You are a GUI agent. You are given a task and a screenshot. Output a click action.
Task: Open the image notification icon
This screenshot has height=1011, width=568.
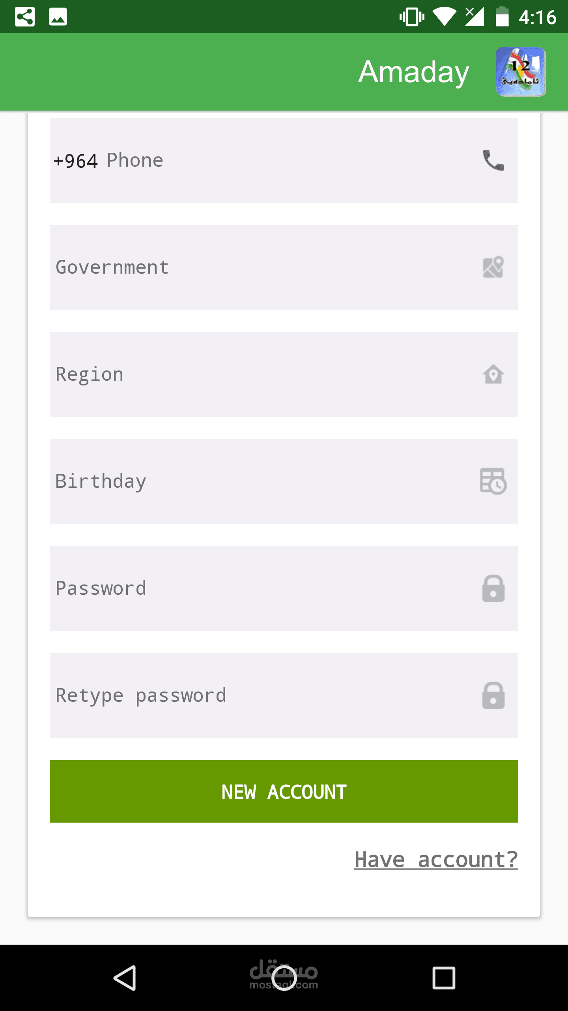coord(58,17)
